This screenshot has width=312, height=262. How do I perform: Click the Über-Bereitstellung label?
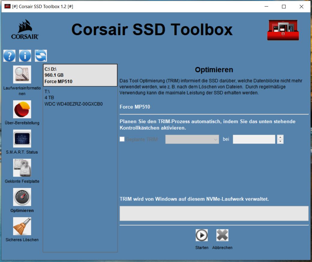[x=22, y=123]
